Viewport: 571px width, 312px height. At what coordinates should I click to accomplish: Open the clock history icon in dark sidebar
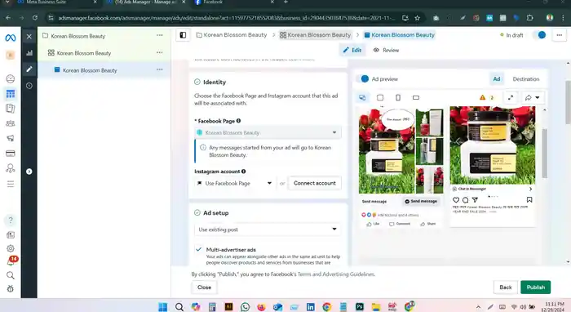tap(29, 86)
